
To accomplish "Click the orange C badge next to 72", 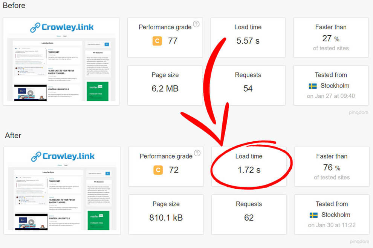I will tap(158, 170).
